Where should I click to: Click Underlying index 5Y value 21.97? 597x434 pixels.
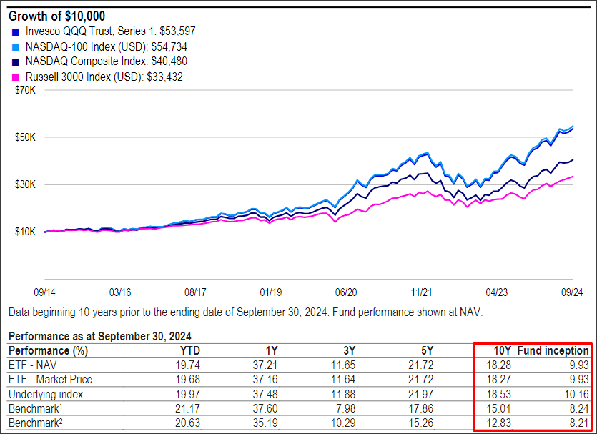coord(421,394)
